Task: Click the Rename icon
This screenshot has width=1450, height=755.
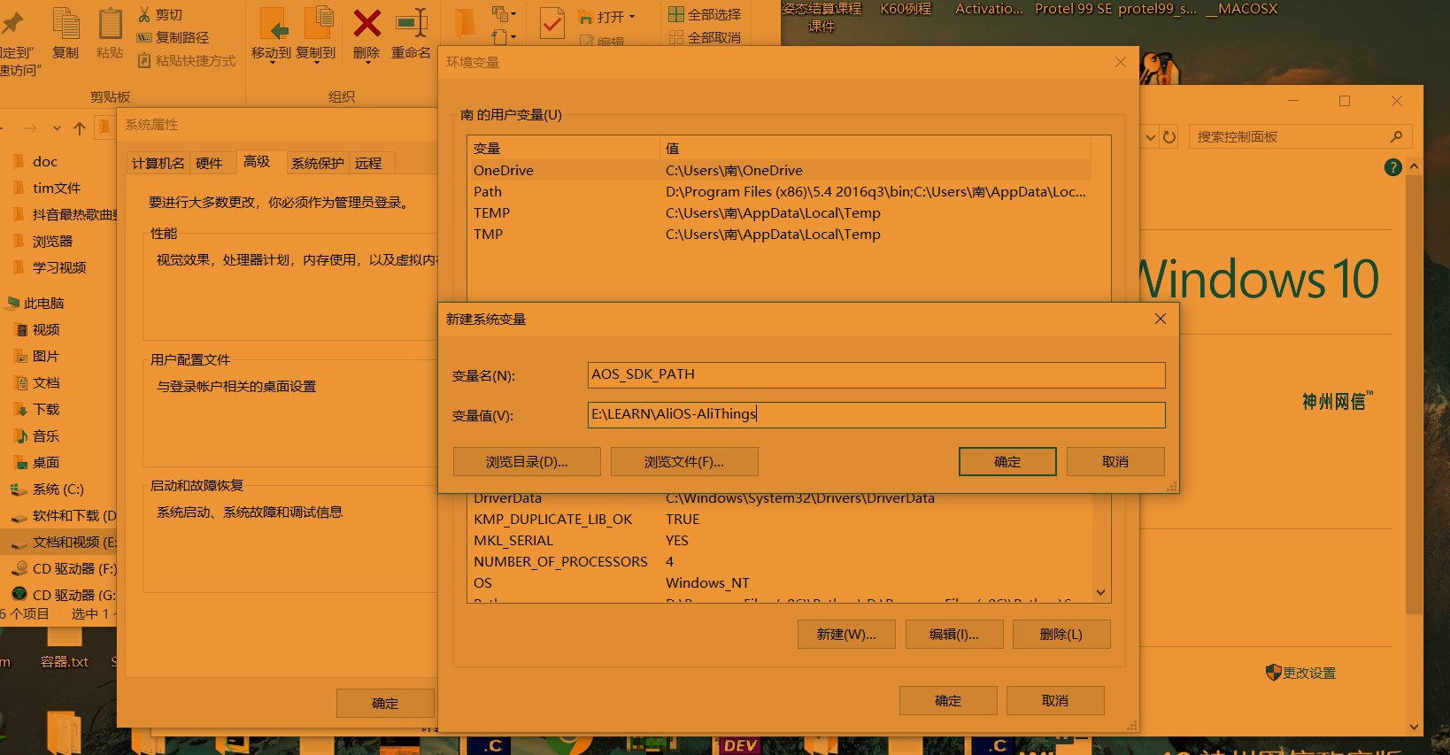Action: tap(412, 24)
